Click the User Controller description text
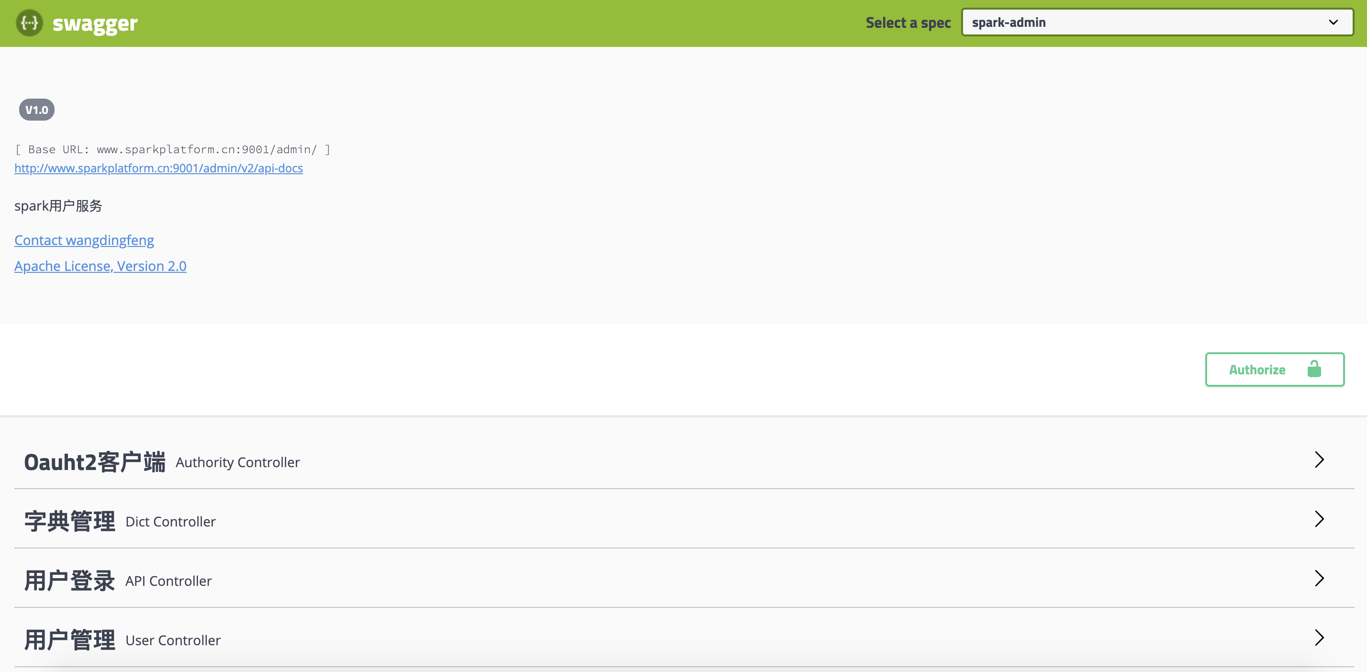The image size is (1367, 672). click(x=173, y=641)
